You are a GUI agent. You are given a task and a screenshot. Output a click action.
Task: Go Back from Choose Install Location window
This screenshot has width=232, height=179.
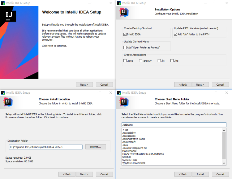[x=67, y=174]
